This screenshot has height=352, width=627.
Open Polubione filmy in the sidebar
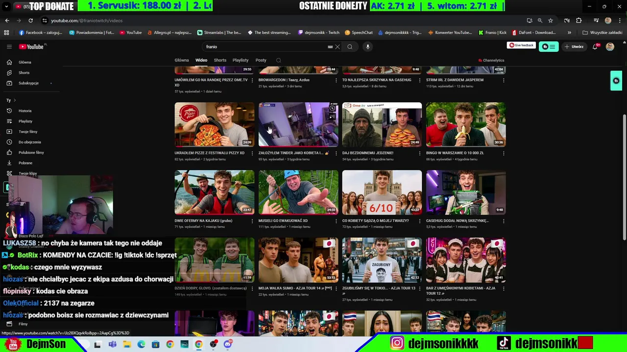31,153
